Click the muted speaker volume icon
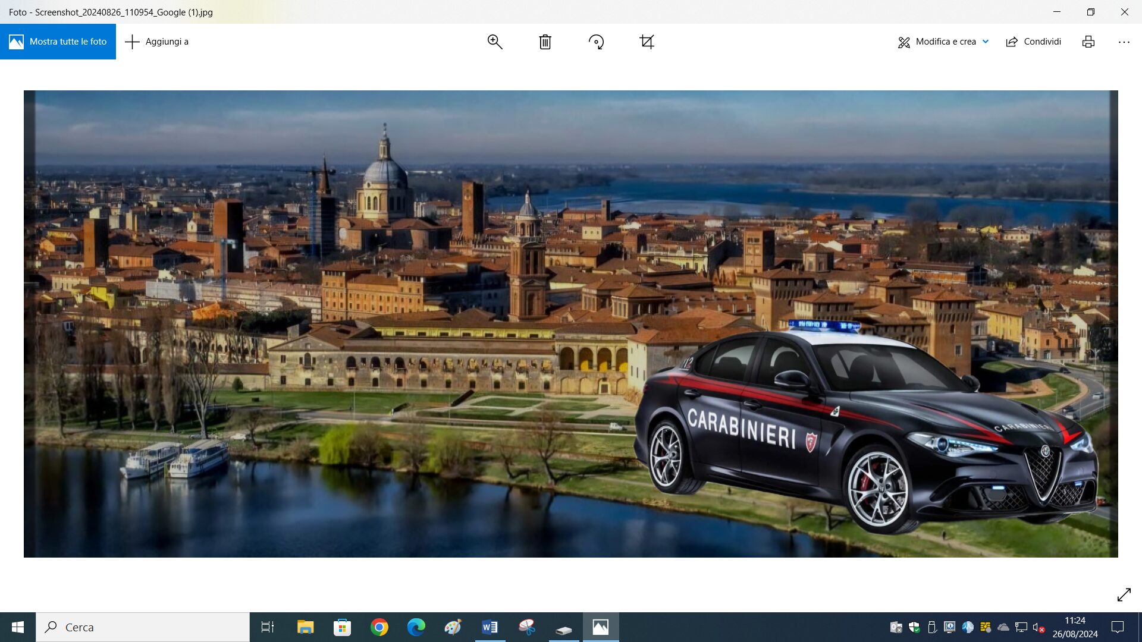This screenshot has width=1142, height=642. 1039,627
